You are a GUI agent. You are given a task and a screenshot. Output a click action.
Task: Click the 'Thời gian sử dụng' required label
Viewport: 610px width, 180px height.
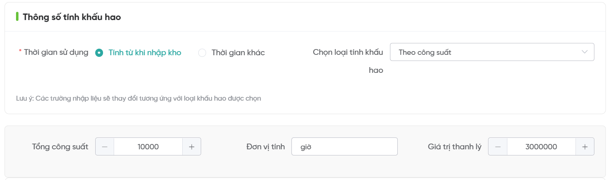56,52
